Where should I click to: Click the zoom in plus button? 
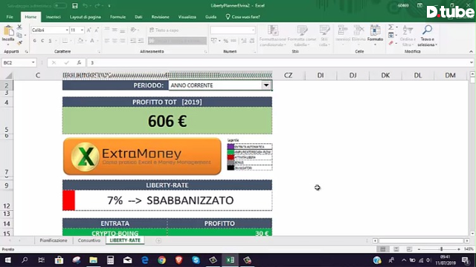click(x=459, y=249)
